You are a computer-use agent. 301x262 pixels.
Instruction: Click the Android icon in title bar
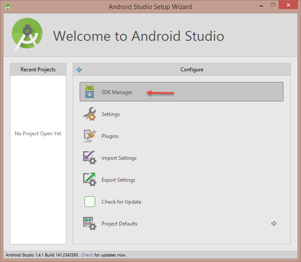pos(8,6)
